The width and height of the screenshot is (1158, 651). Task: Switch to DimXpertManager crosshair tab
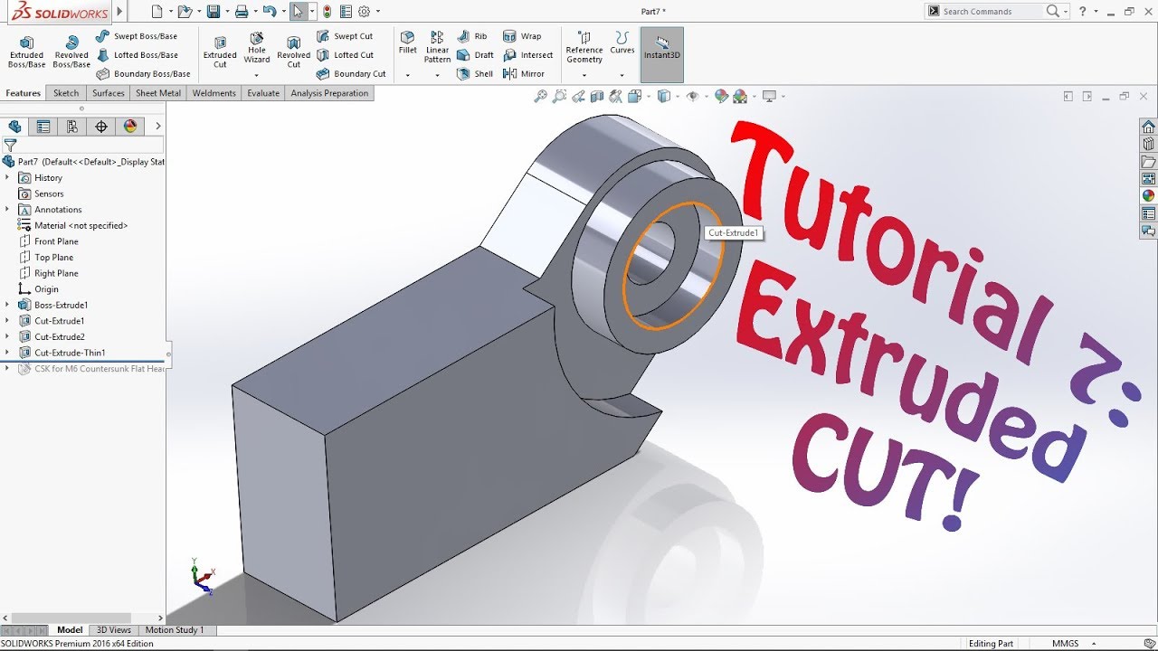coord(101,127)
